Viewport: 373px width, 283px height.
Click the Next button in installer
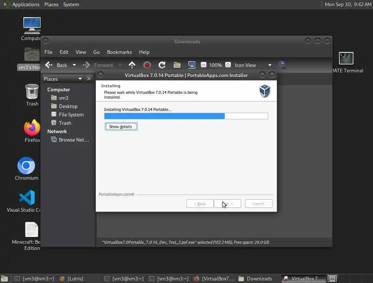(x=227, y=204)
